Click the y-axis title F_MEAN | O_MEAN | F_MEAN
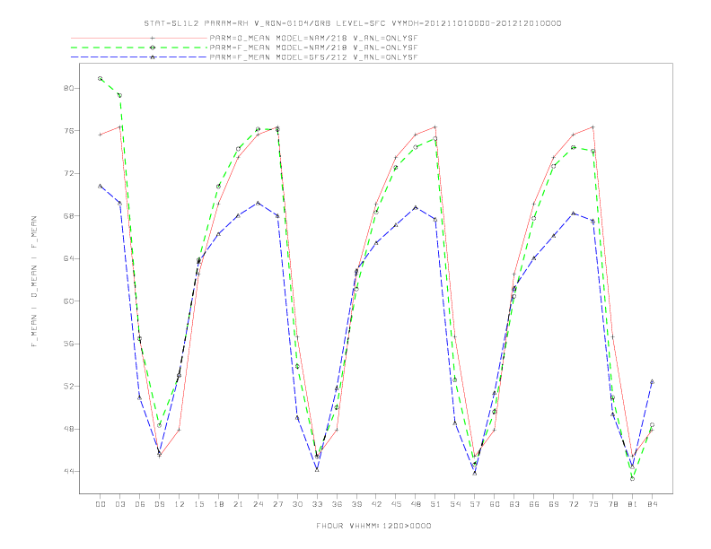This screenshot has height=549, width=711. coord(34,282)
